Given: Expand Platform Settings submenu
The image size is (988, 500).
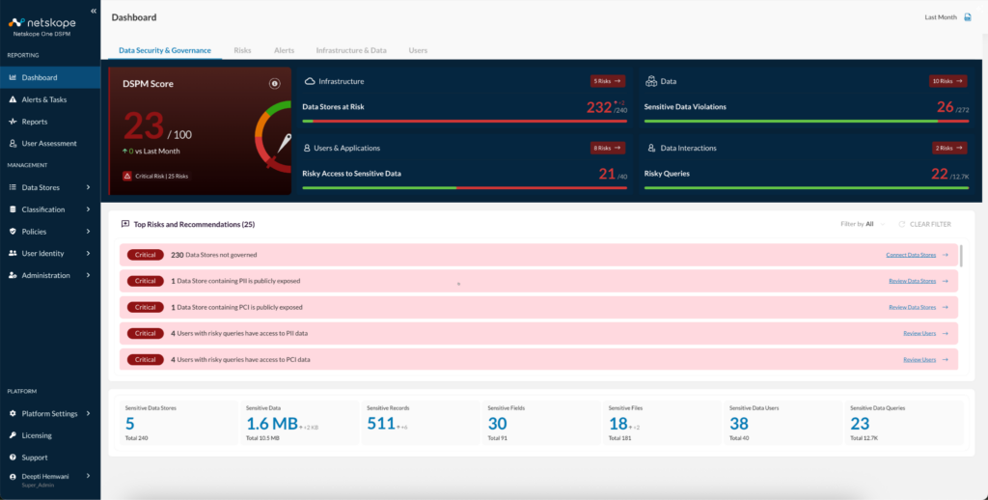Looking at the screenshot, I should pyautogui.click(x=48, y=413).
